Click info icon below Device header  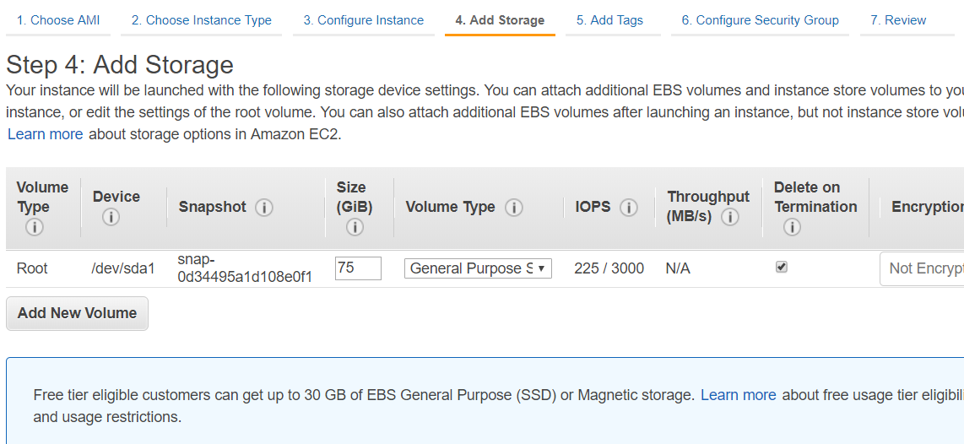coord(111,217)
